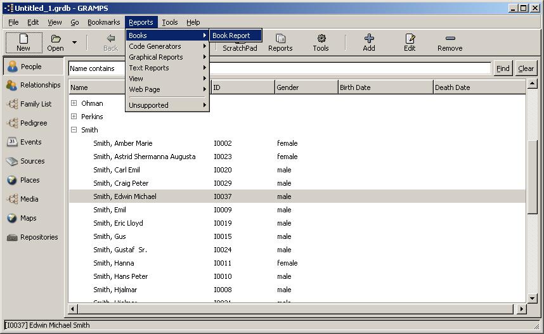Screen dimensions: 544x334
Task: Sort by the ID column header
Action: point(243,87)
